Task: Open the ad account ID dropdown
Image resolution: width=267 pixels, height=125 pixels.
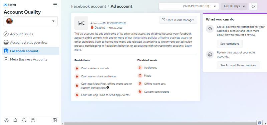Action: [189, 6]
